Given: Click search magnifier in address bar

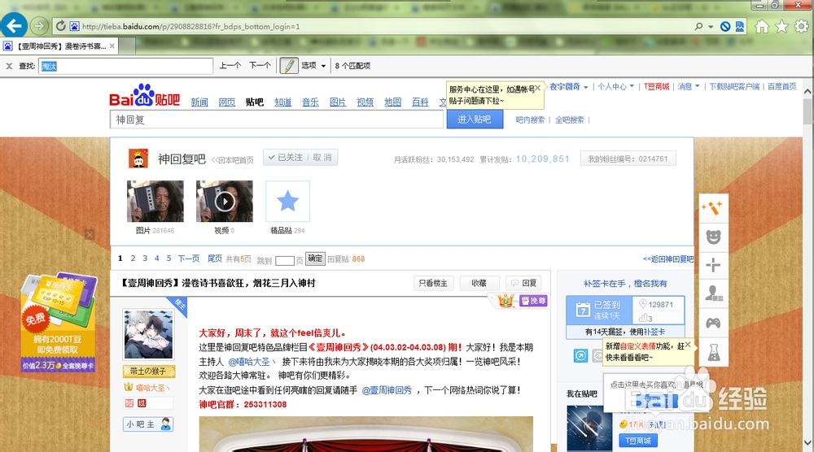Looking at the screenshot, I should tap(698, 26).
